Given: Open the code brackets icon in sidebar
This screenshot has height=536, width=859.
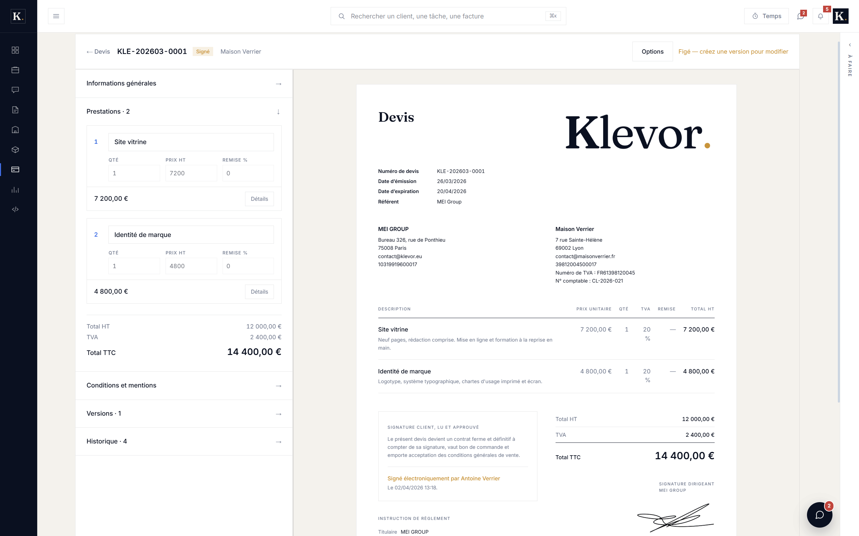Looking at the screenshot, I should click(x=15, y=210).
